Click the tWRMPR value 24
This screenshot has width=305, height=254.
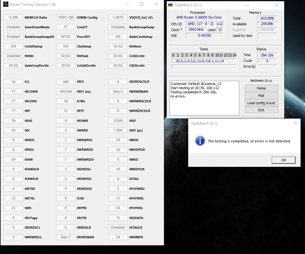pyautogui.click(x=118, y=237)
